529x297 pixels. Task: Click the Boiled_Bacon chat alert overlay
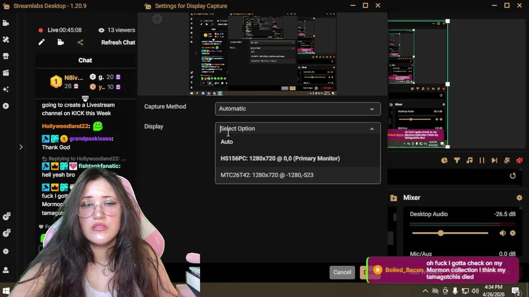tap(443, 270)
